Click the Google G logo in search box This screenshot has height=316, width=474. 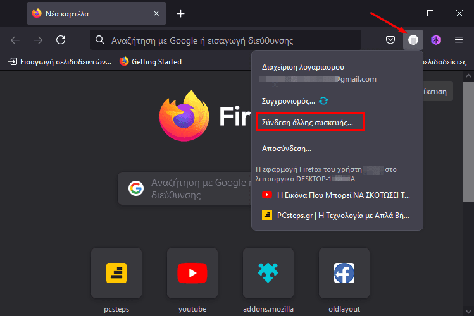click(x=136, y=188)
